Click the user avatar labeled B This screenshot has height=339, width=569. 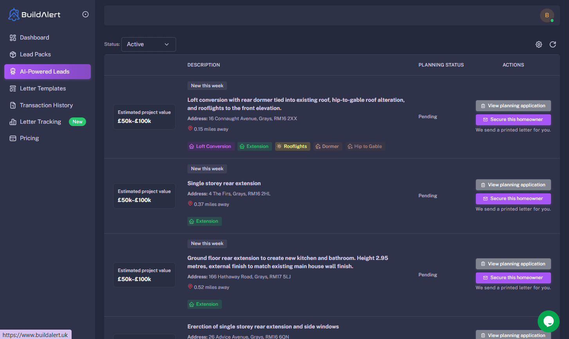click(x=547, y=15)
